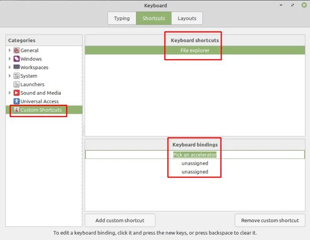The width and height of the screenshot is (310, 240).
Task: Select Sound and Media category label
Action: (41, 93)
